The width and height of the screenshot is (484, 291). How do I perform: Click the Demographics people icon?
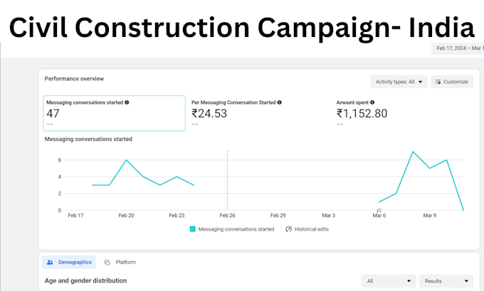pos(50,263)
